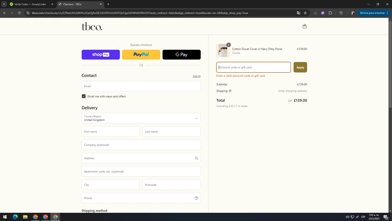Click the City field
The height and width of the screenshot is (221, 392).
[x=111, y=185]
